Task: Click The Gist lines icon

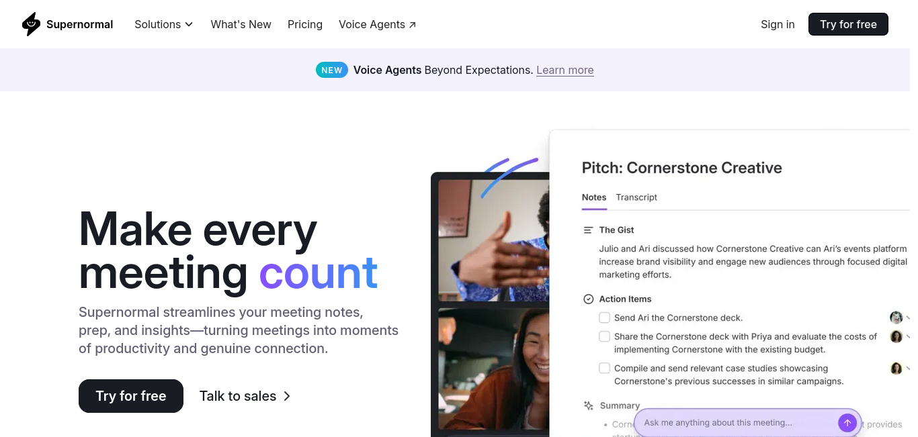Action: coord(588,230)
